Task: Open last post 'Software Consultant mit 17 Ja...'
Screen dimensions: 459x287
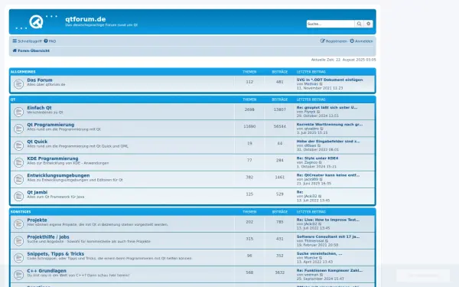Action: click(328, 236)
